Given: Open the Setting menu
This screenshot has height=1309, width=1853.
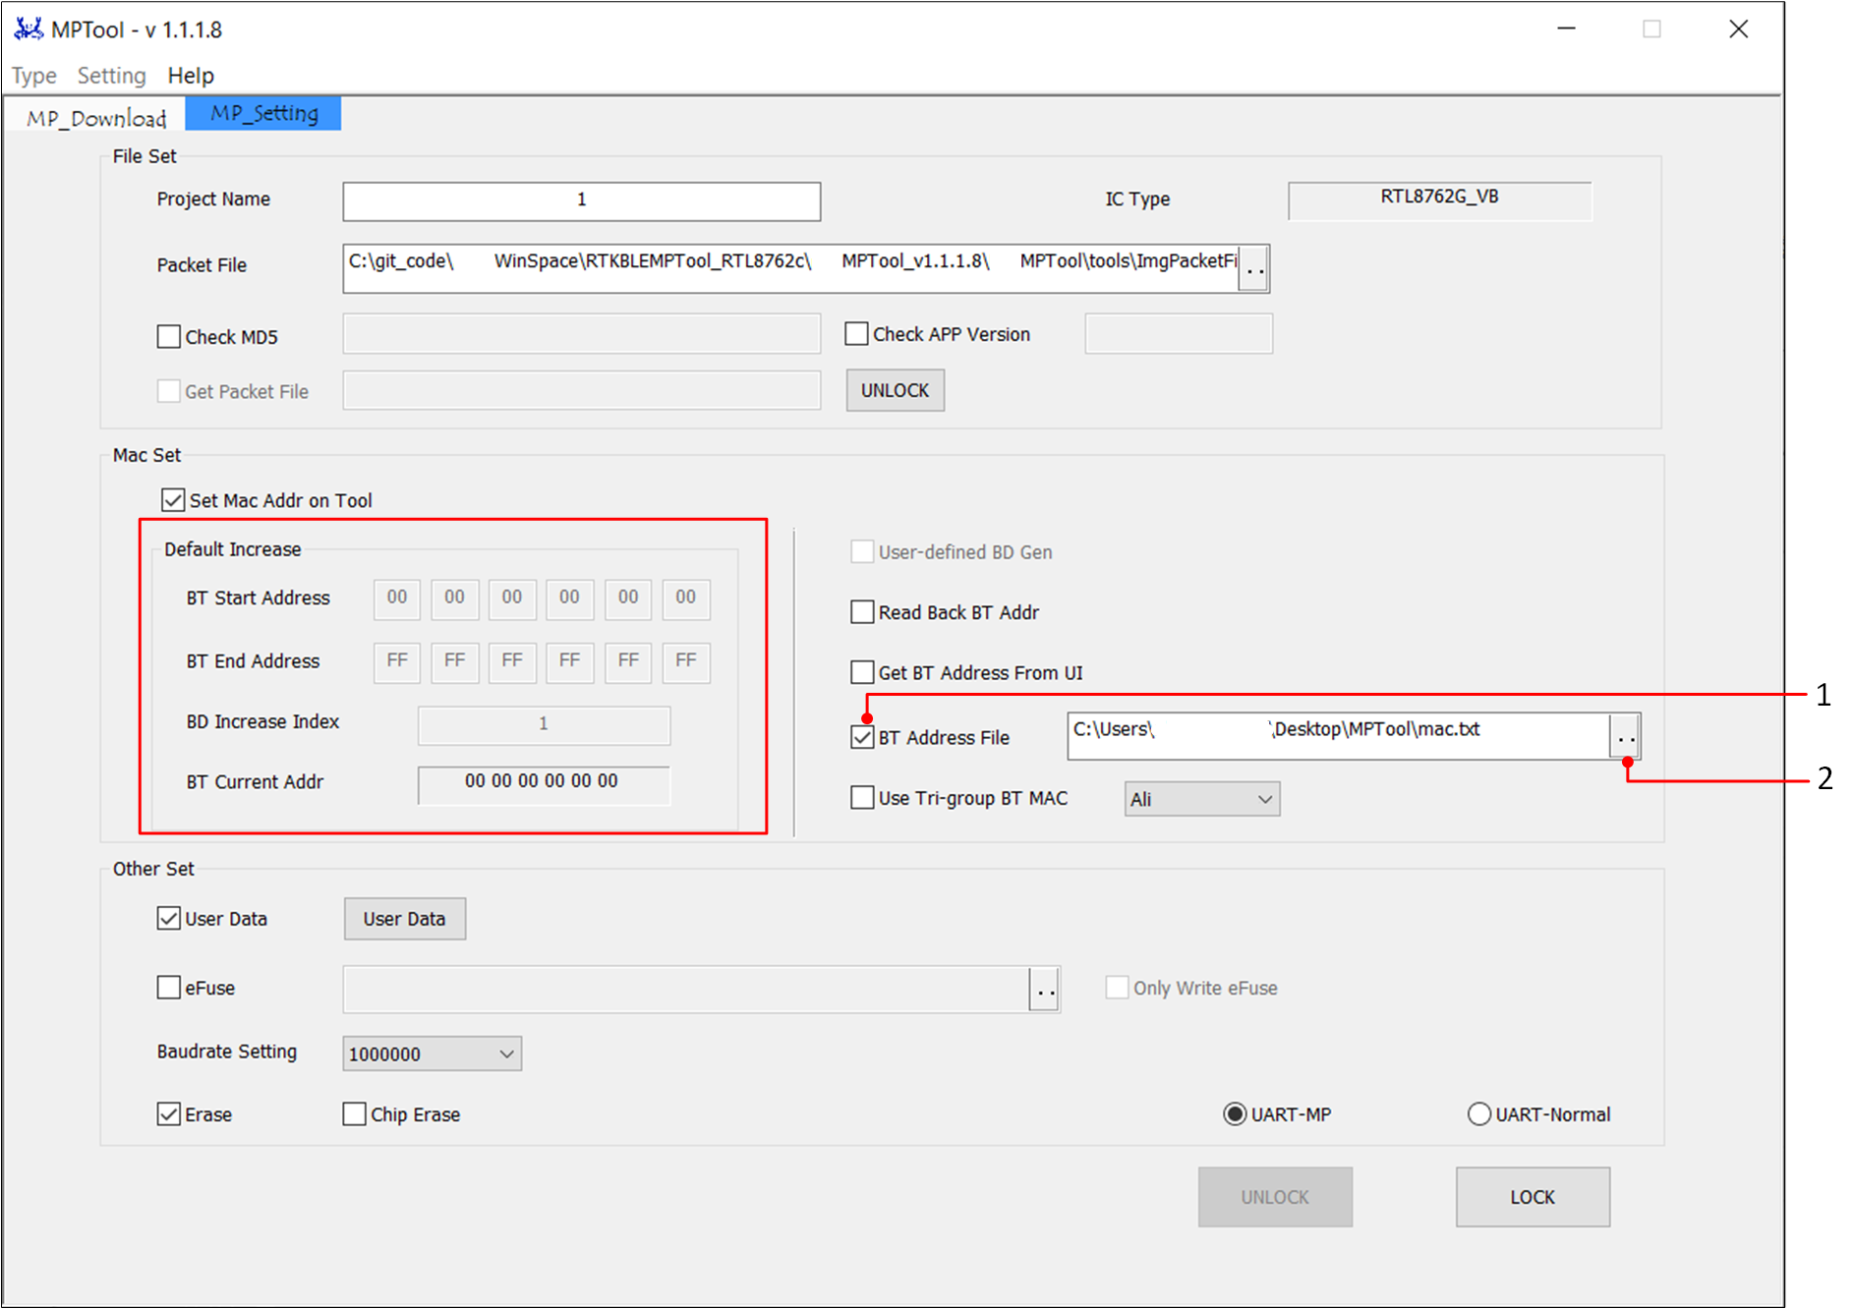Looking at the screenshot, I should point(111,76).
